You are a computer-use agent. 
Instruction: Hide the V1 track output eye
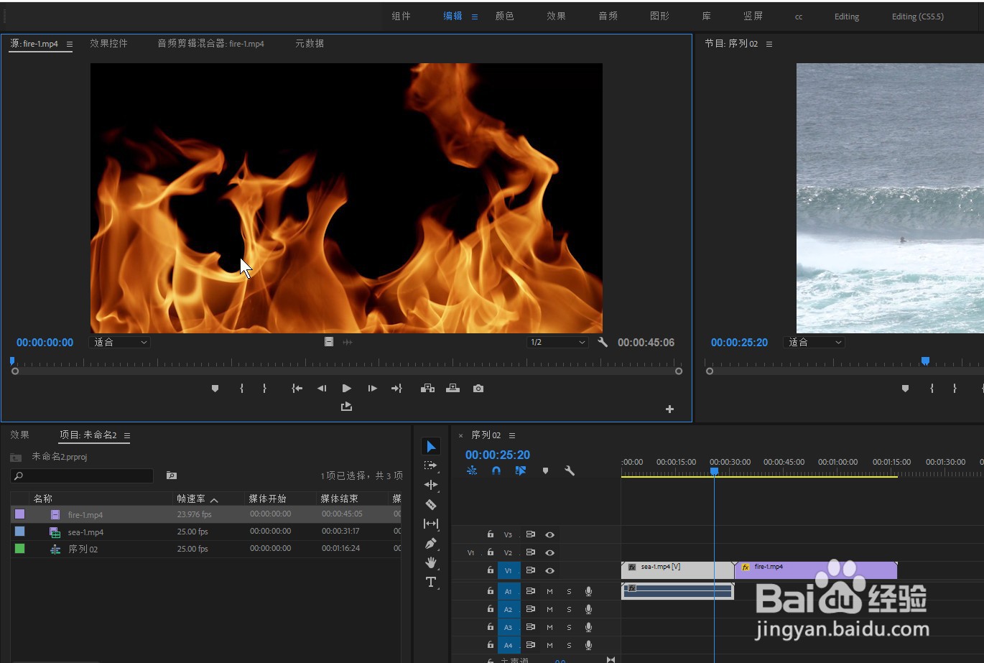[549, 571]
